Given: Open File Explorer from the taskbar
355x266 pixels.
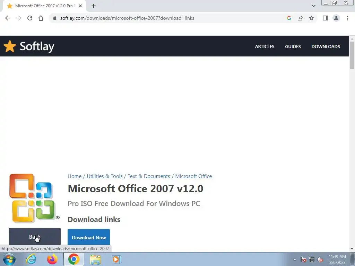Looking at the screenshot, I should coord(95,259).
